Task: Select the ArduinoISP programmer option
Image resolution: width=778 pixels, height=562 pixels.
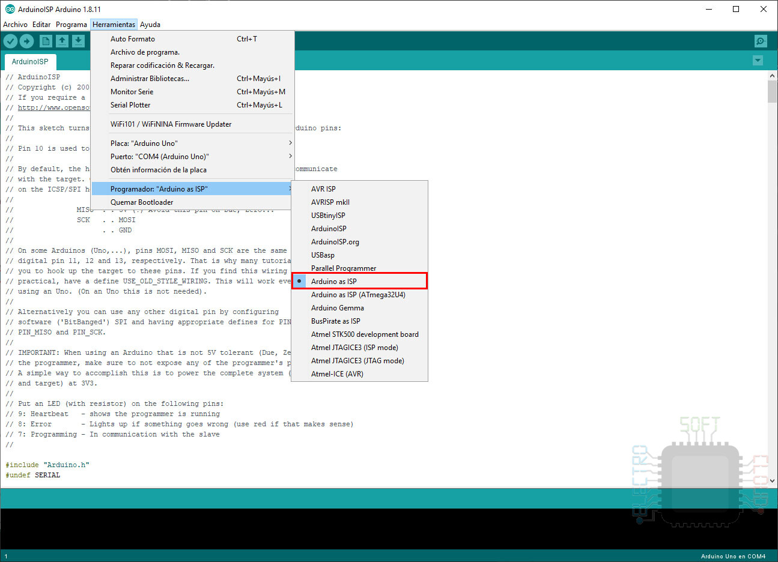Action: pos(359,229)
